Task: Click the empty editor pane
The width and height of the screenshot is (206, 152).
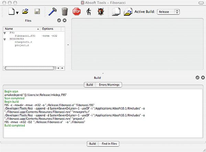Action: [x=137, y=44]
